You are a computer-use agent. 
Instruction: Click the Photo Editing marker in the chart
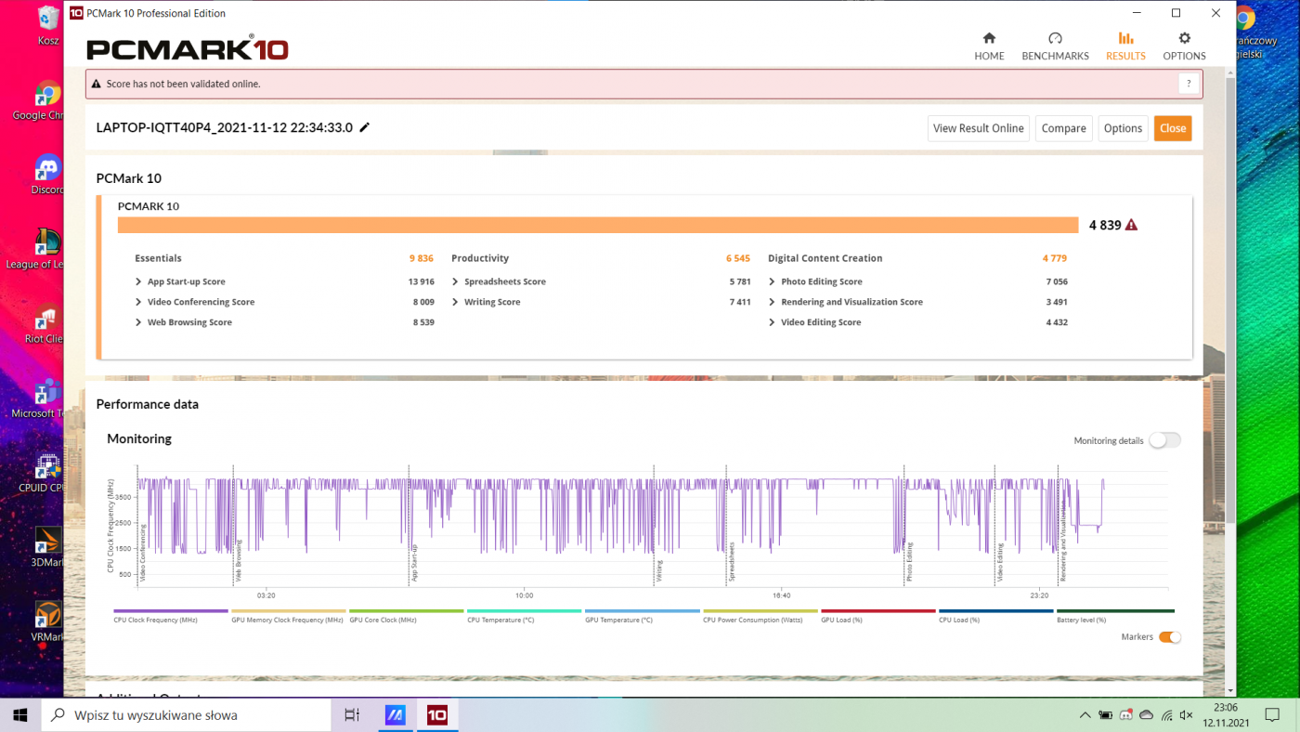click(909, 562)
